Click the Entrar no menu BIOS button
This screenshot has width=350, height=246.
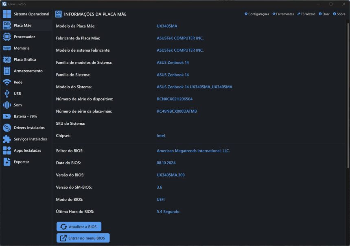coord(83,238)
